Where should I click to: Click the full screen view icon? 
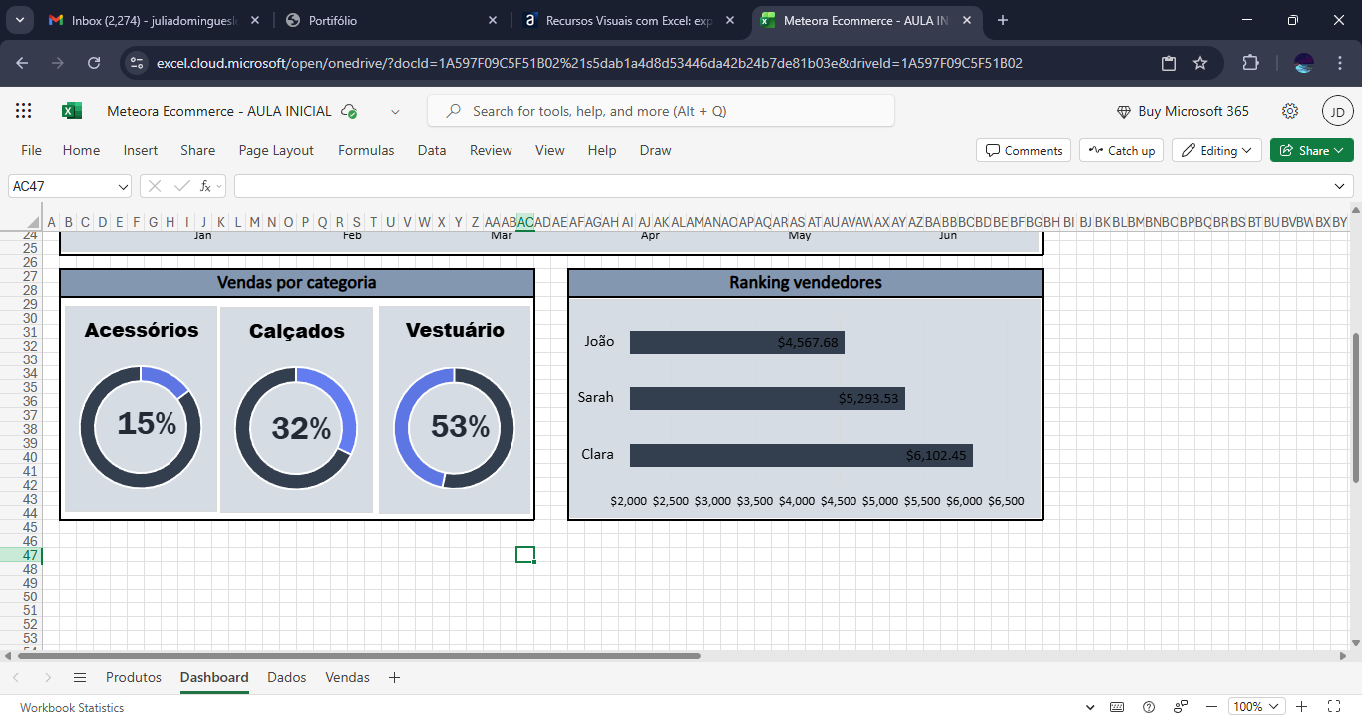[1334, 707]
